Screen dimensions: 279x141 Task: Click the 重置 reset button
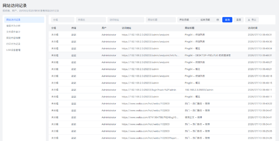238,20
